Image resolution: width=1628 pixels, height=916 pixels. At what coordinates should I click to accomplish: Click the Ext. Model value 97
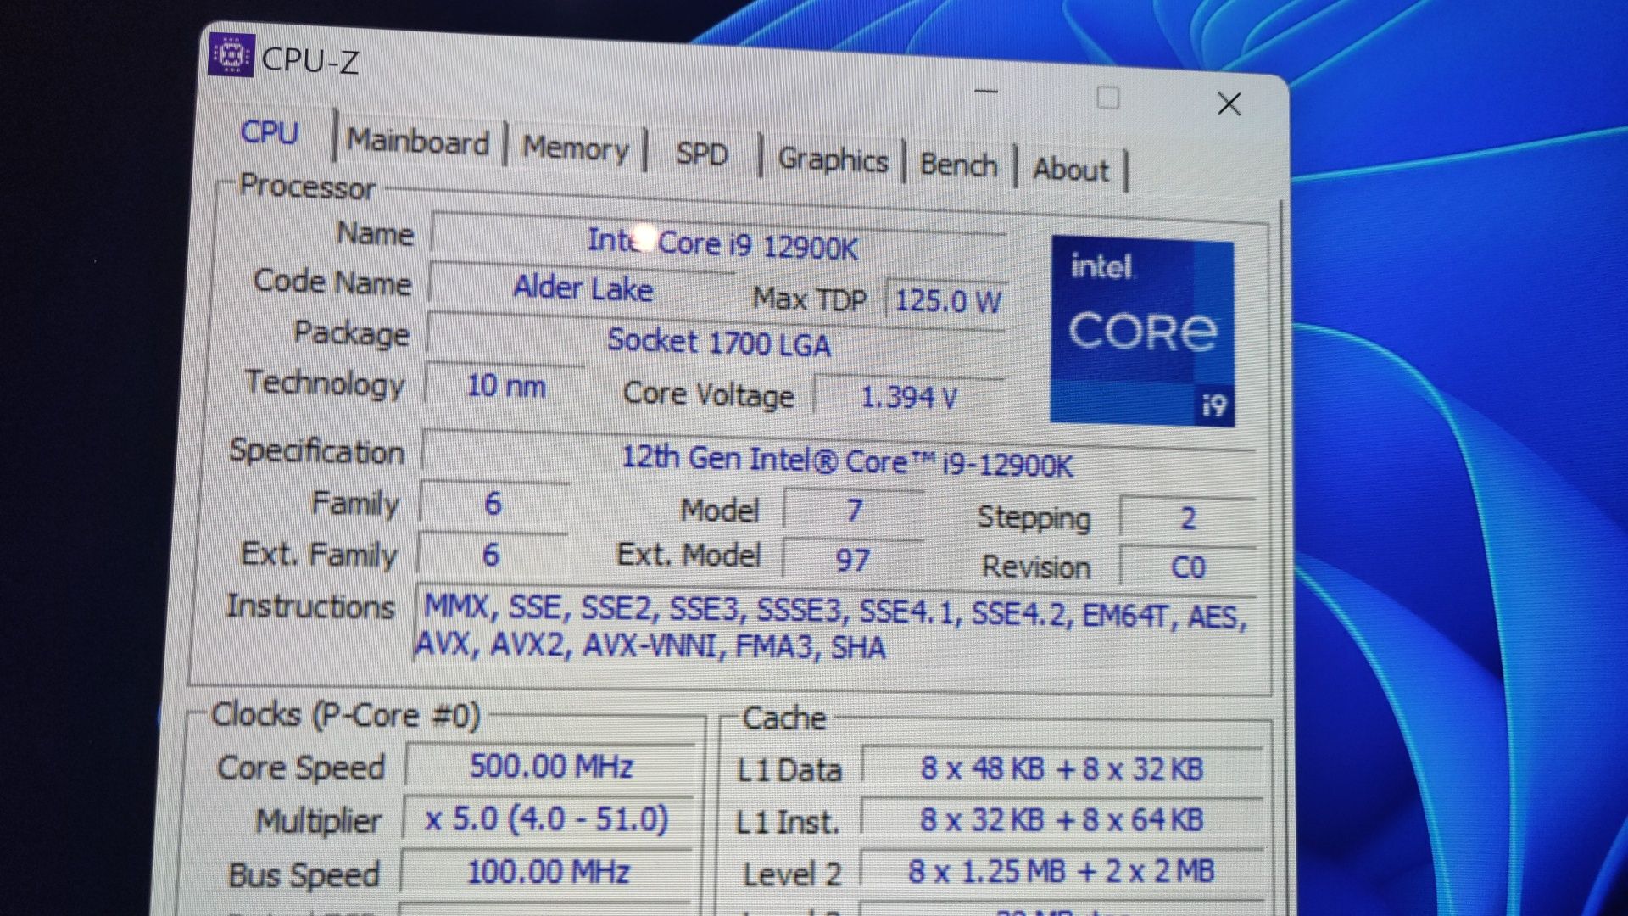[x=852, y=560]
